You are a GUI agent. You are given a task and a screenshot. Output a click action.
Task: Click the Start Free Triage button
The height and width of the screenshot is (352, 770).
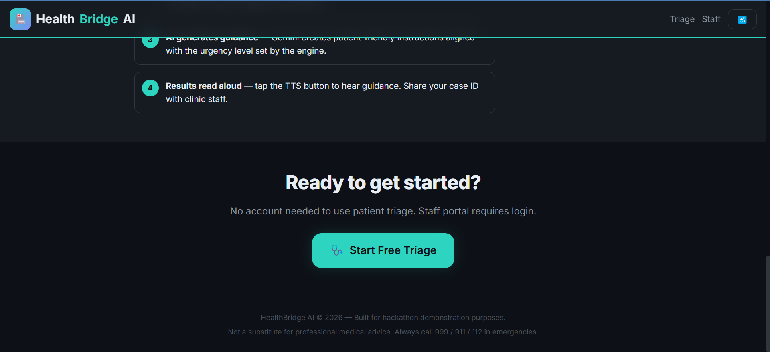[383, 250]
